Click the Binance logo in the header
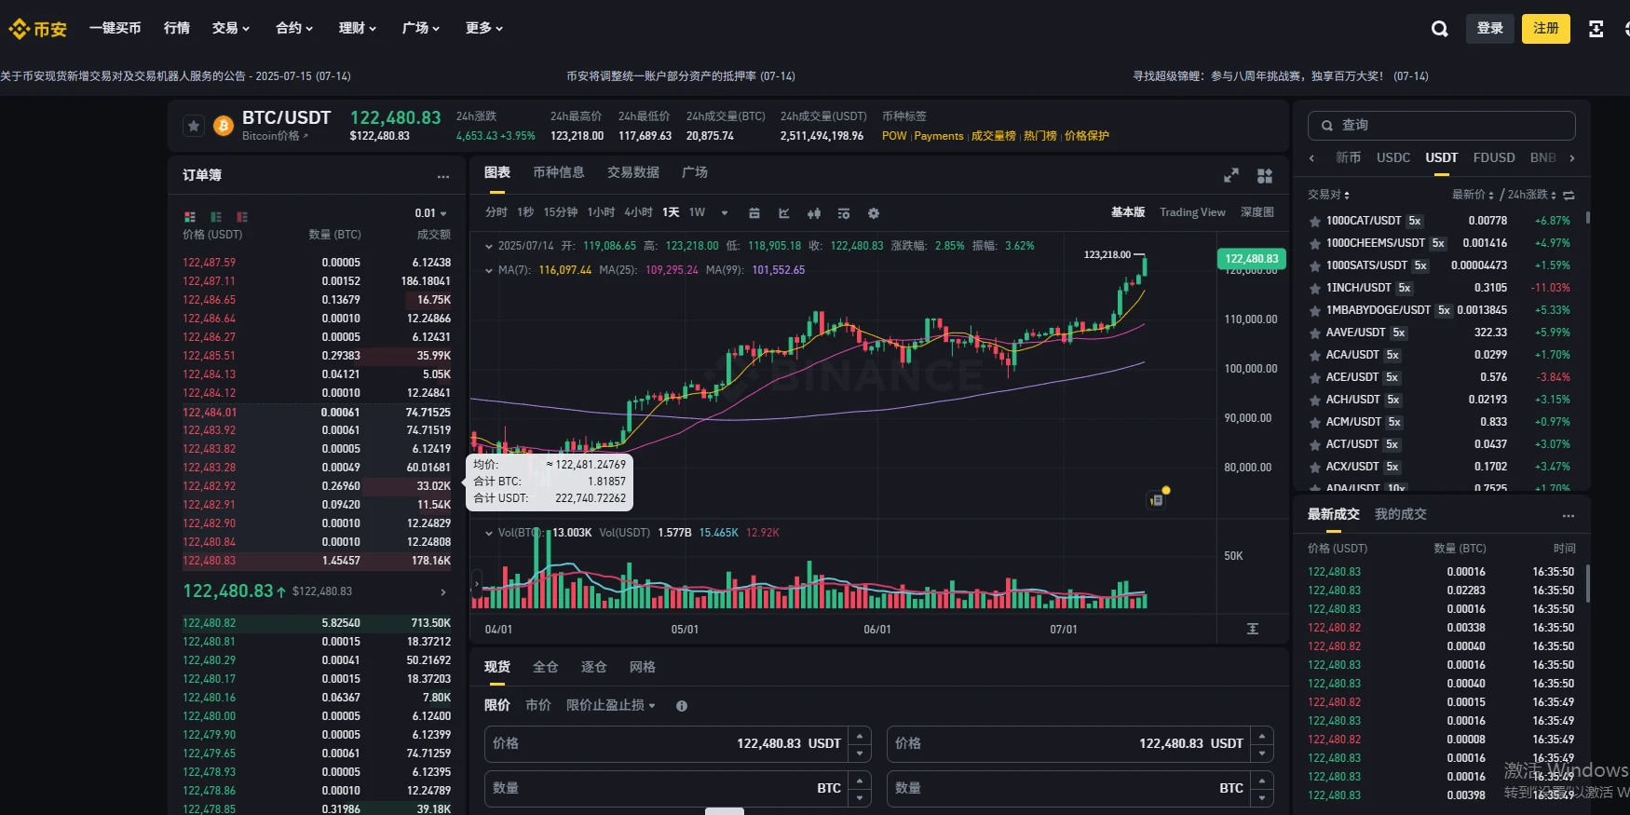Viewport: 1630px width, 815px height. point(38,29)
